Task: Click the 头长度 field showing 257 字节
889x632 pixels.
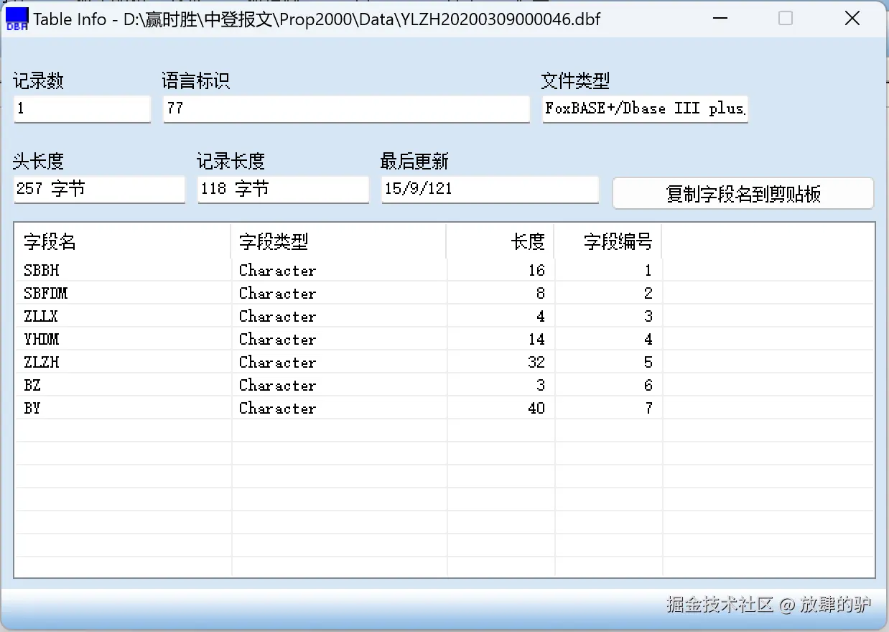Action: click(x=98, y=189)
